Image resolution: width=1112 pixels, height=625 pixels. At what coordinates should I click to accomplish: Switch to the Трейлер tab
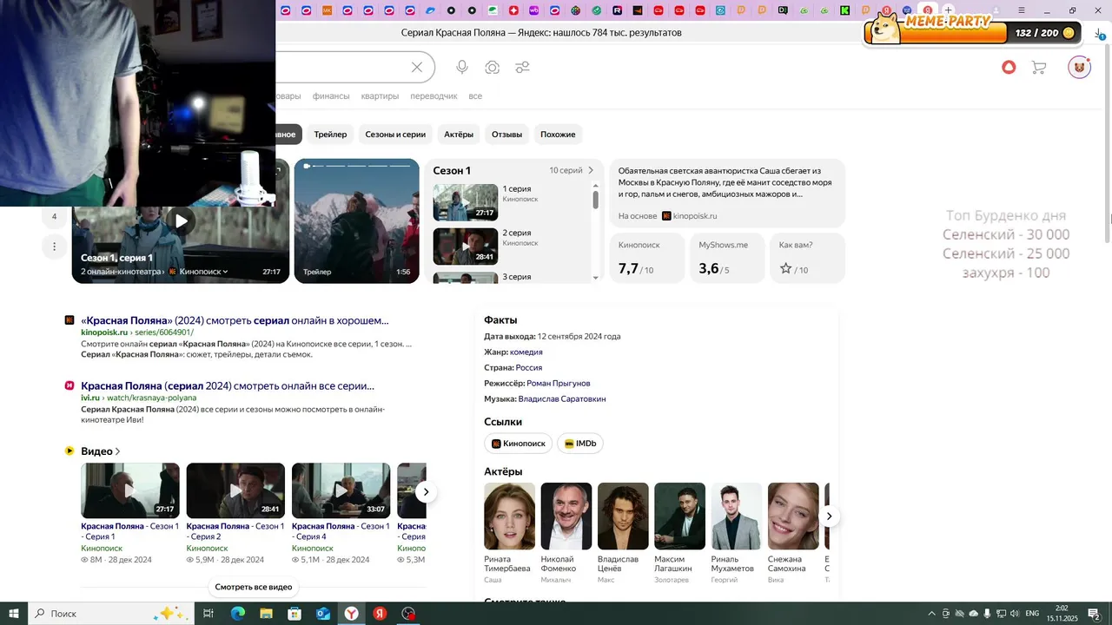(330, 134)
